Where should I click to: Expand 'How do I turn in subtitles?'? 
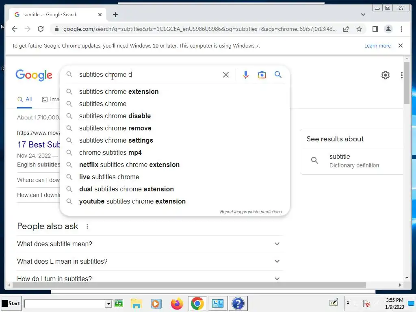(x=149, y=279)
